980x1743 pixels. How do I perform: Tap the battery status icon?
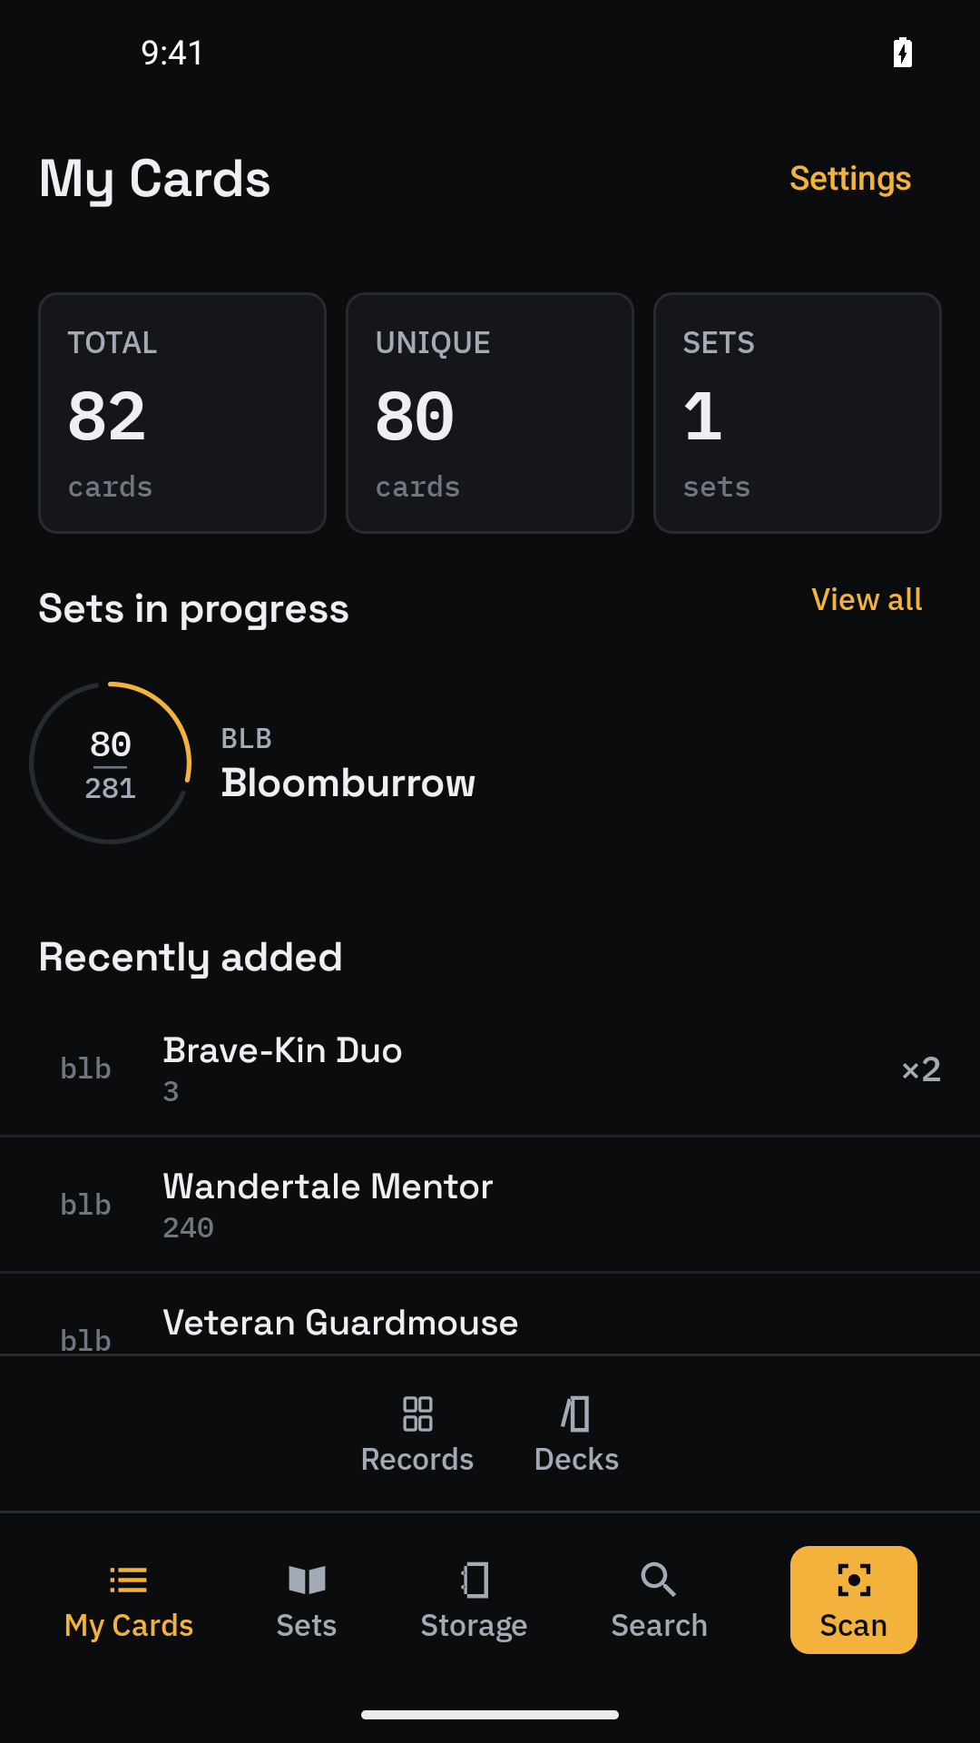[x=903, y=53]
